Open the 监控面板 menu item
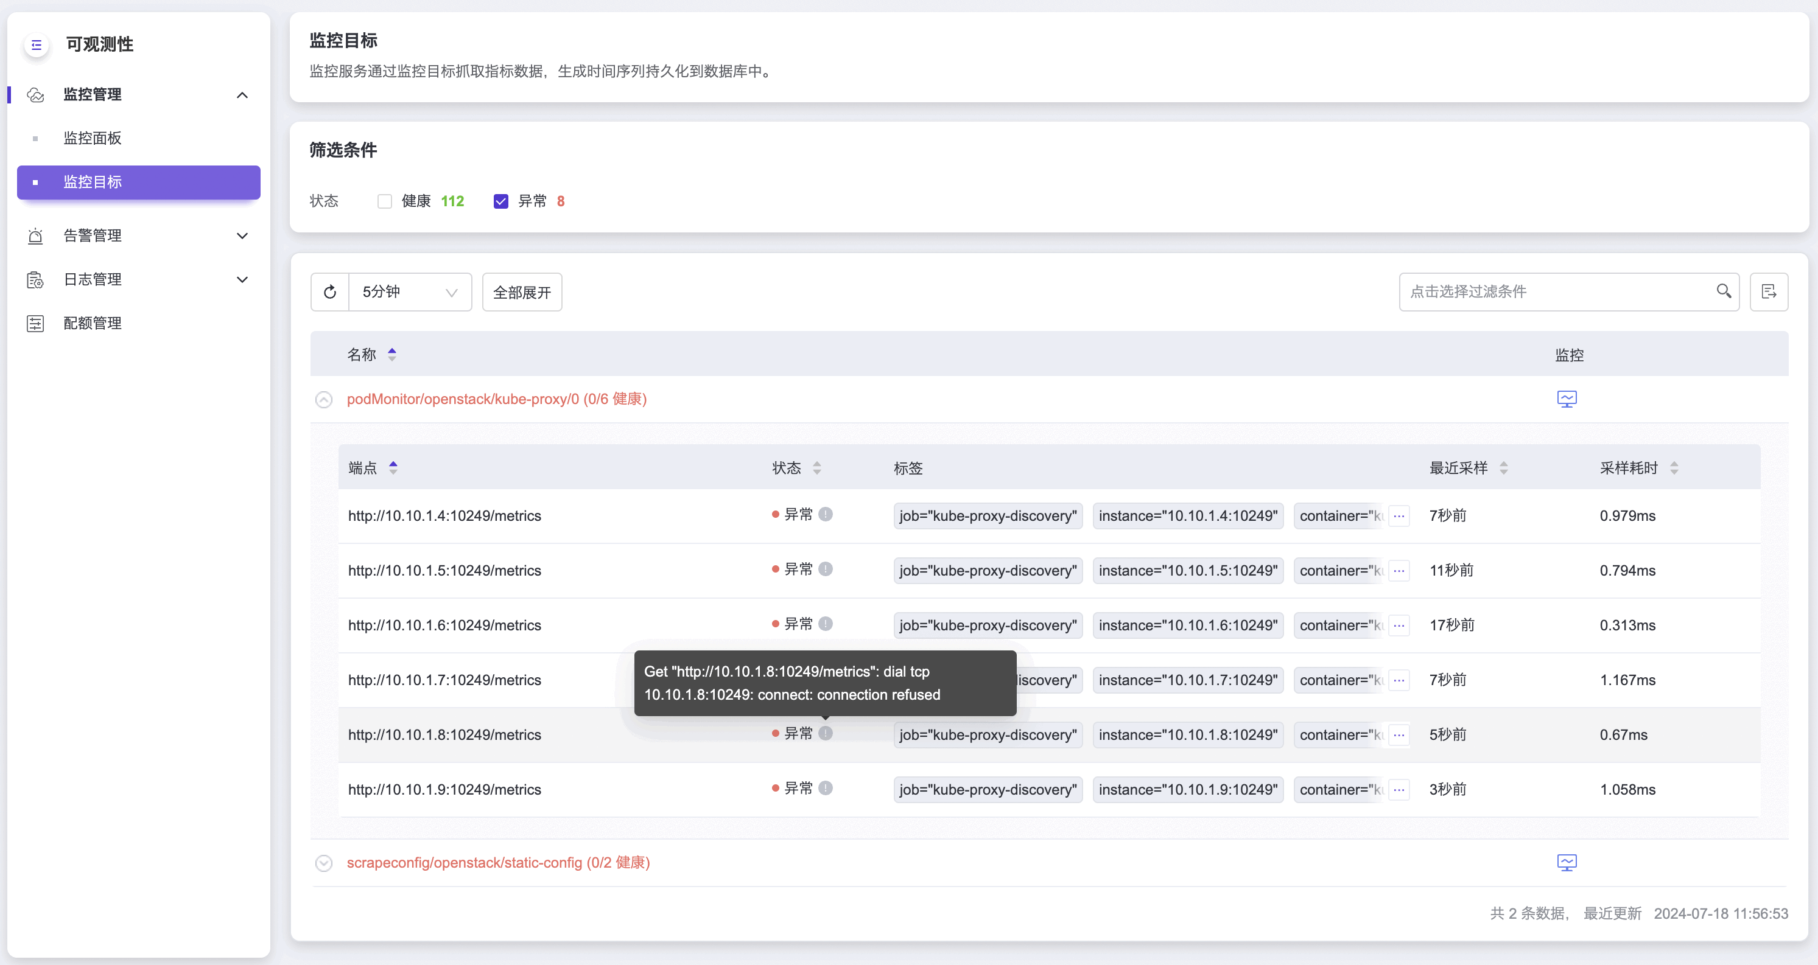The height and width of the screenshot is (965, 1818). [x=93, y=138]
